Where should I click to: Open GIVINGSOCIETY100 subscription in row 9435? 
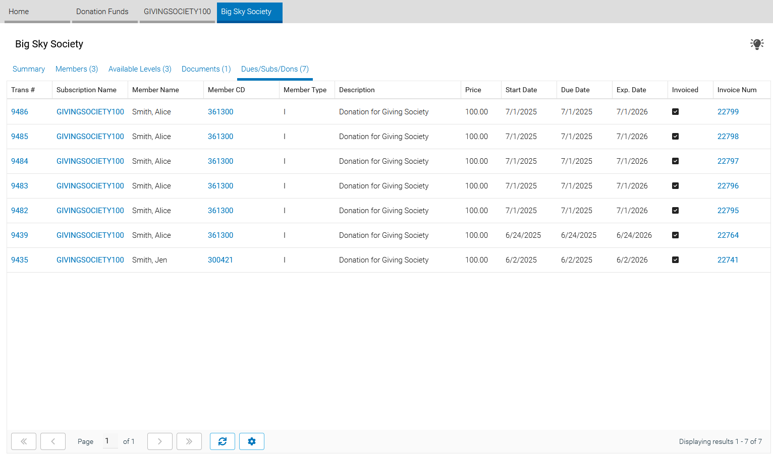pos(90,260)
